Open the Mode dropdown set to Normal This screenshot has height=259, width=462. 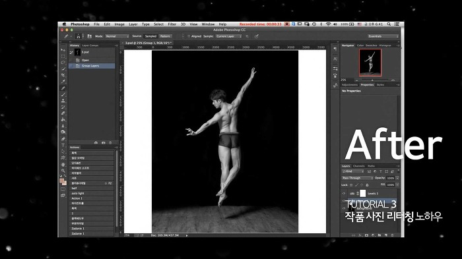(117, 36)
